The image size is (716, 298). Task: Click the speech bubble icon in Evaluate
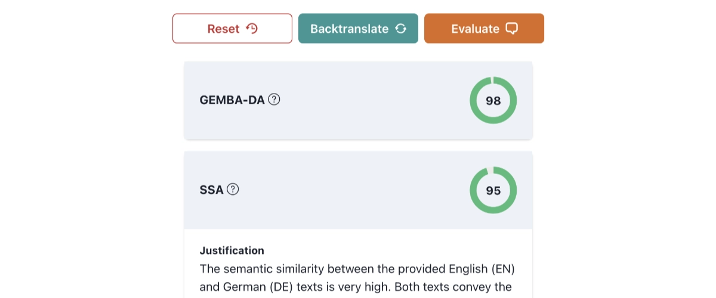click(511, 29)
